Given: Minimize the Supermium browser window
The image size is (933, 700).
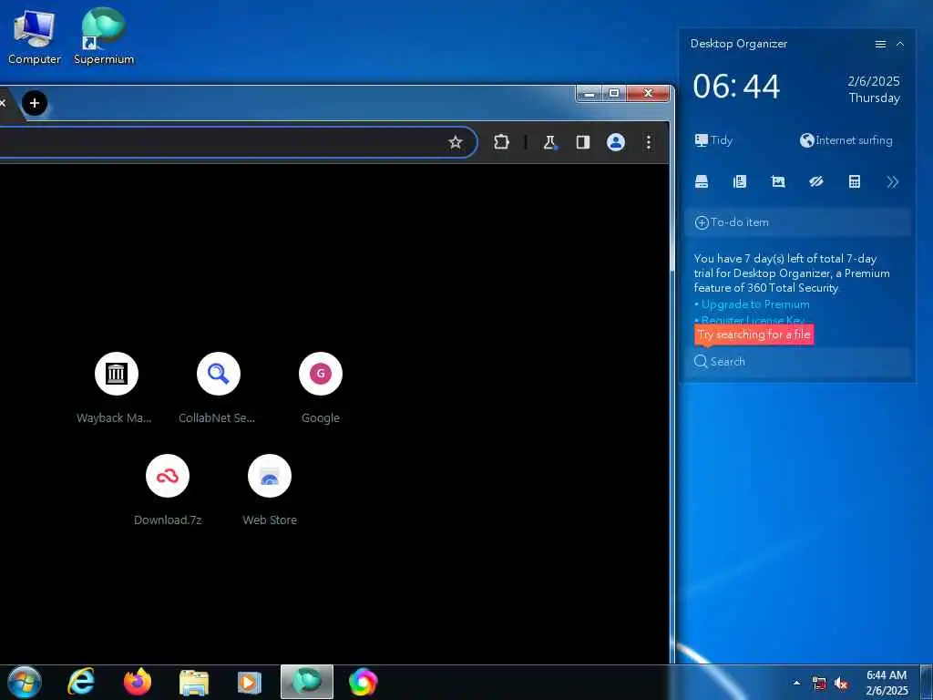Looking at the screenshot, I should pos(590,94).
